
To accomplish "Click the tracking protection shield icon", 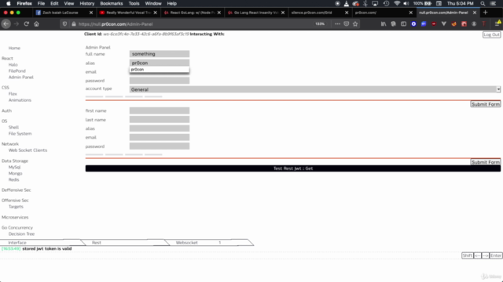I will 64,24.
